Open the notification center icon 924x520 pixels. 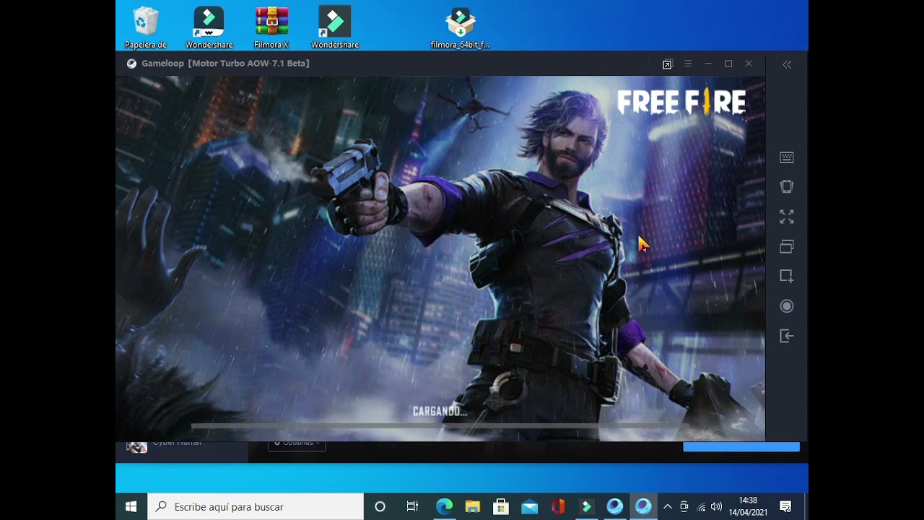[x=785, y=507]
